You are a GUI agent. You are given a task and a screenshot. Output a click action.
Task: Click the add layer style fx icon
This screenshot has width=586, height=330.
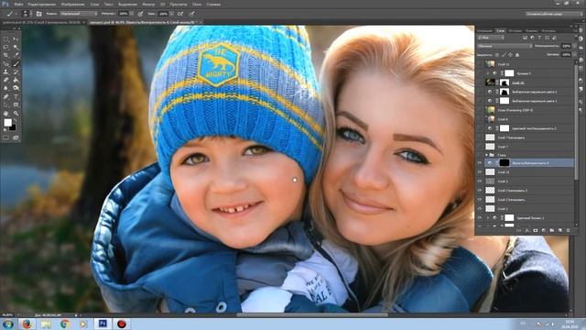pos(527,230)
